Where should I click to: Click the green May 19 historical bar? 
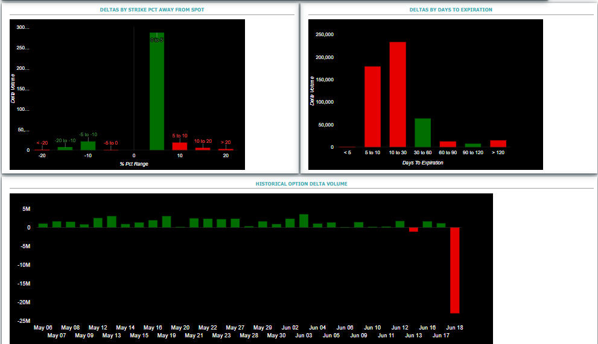(167, 222)
